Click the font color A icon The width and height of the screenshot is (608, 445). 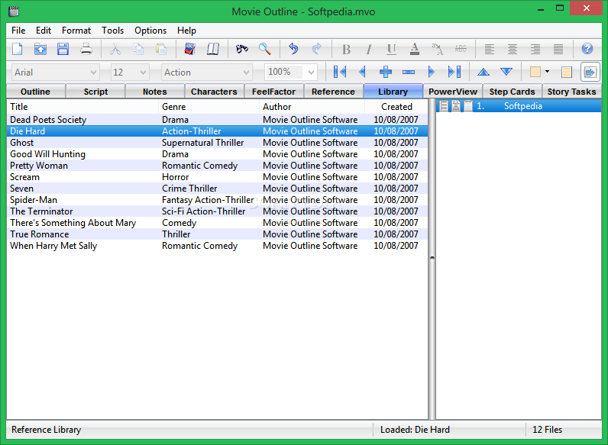click(x=415, y=49)
